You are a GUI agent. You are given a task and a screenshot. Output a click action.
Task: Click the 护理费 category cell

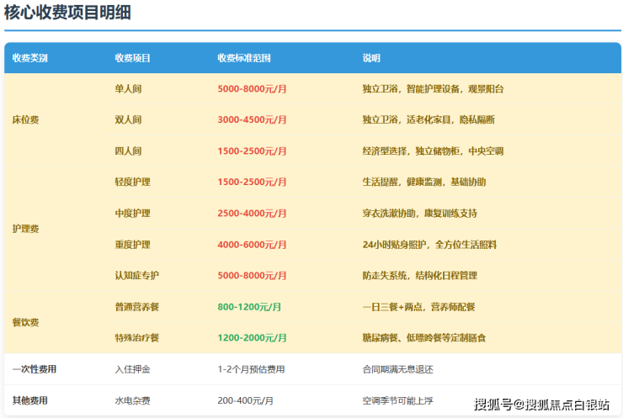[x=25, y=229]
